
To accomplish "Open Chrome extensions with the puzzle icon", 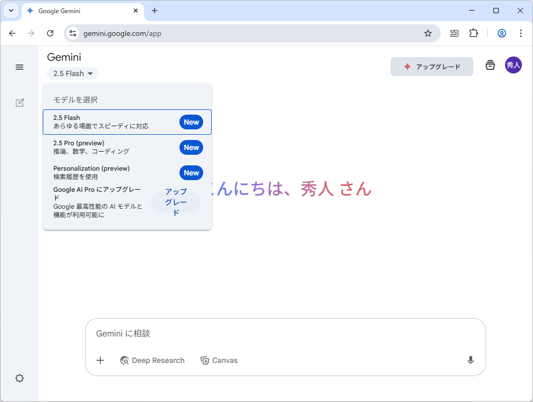I will pyautogui.click(x=473, y=33).
